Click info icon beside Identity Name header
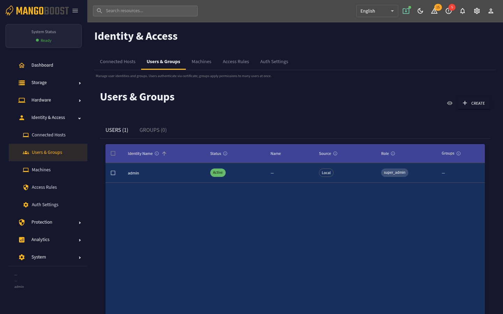This screenshot has width=503, height=314. coord(157,154)
